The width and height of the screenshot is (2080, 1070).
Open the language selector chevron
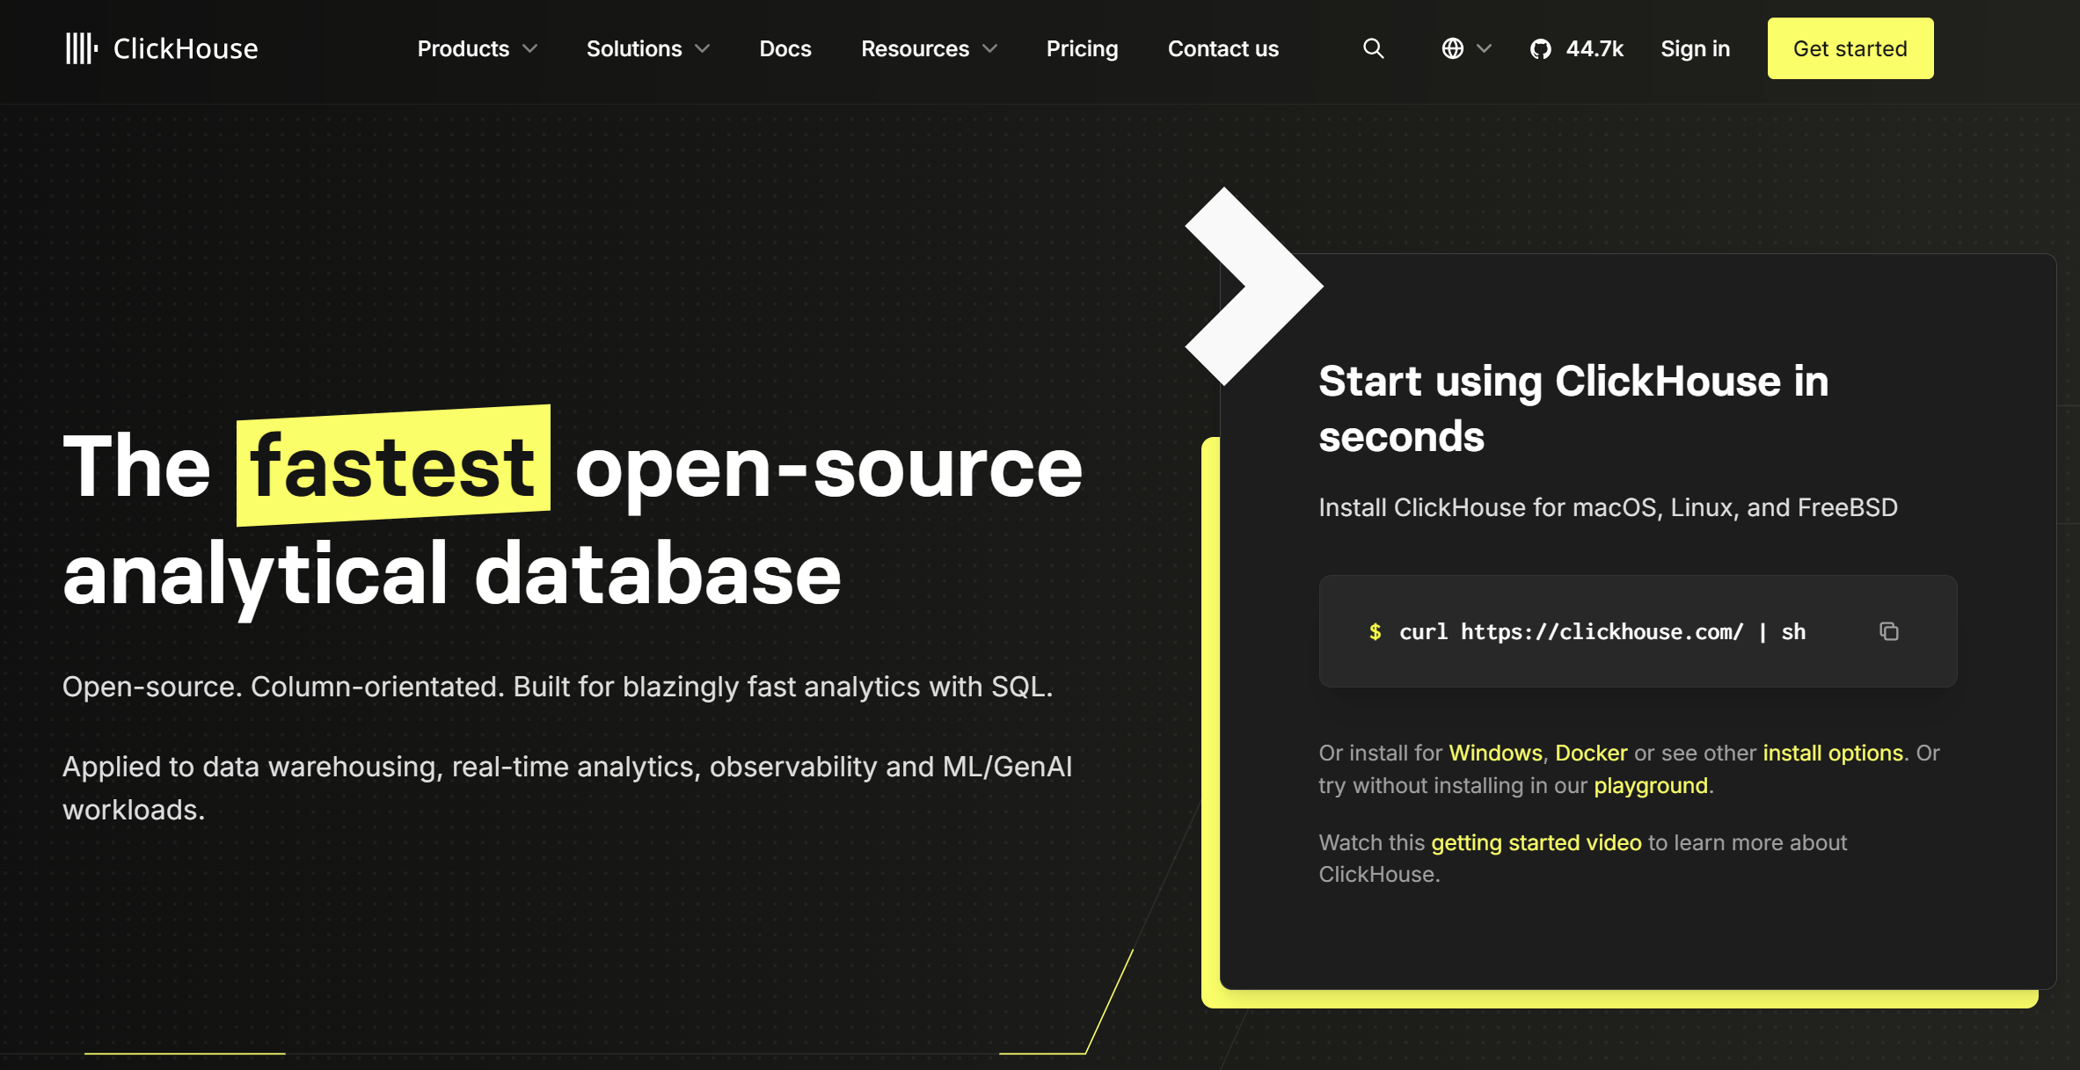pyautogui.click(x=1485, y=49)
